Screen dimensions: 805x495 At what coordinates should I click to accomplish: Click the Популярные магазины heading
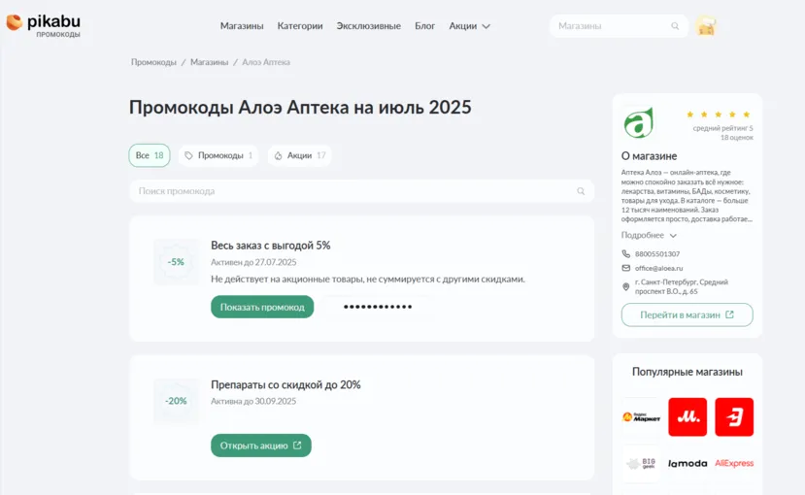pos(687,372)
